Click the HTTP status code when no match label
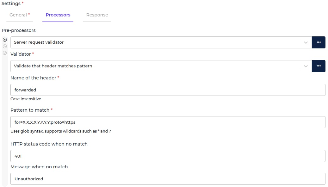Image resolution: width=328 pixels, height=187 pixels. tap(49, 144)
